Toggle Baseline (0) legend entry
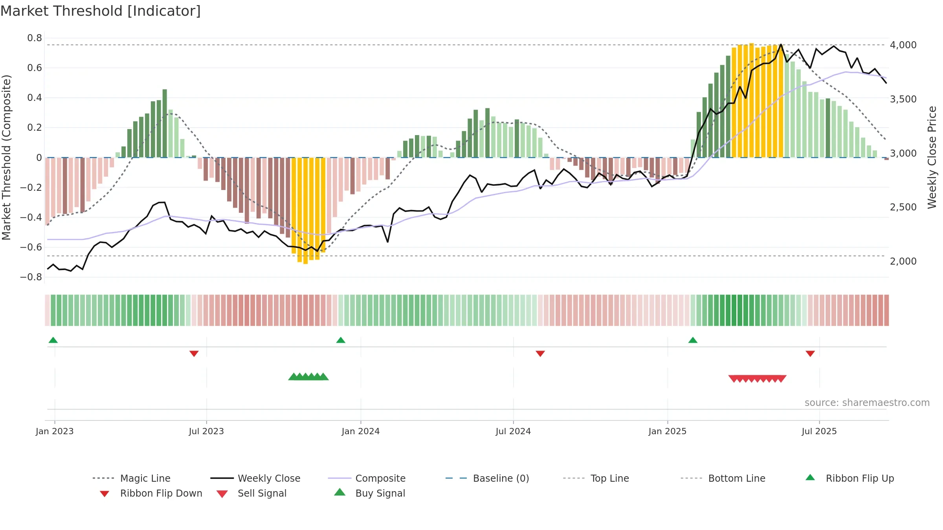Screen dimensions: 943x530 (x=487, y=478)
